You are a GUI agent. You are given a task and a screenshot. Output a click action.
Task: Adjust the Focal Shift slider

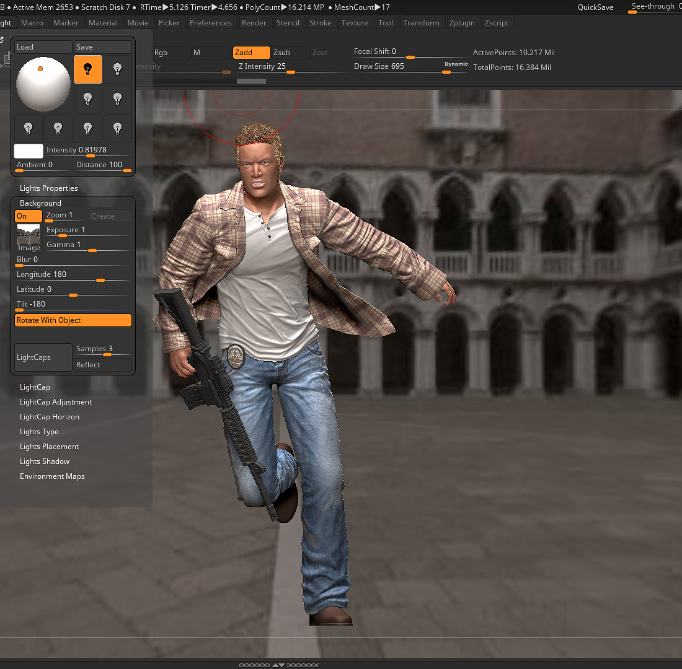coord(410,53)
